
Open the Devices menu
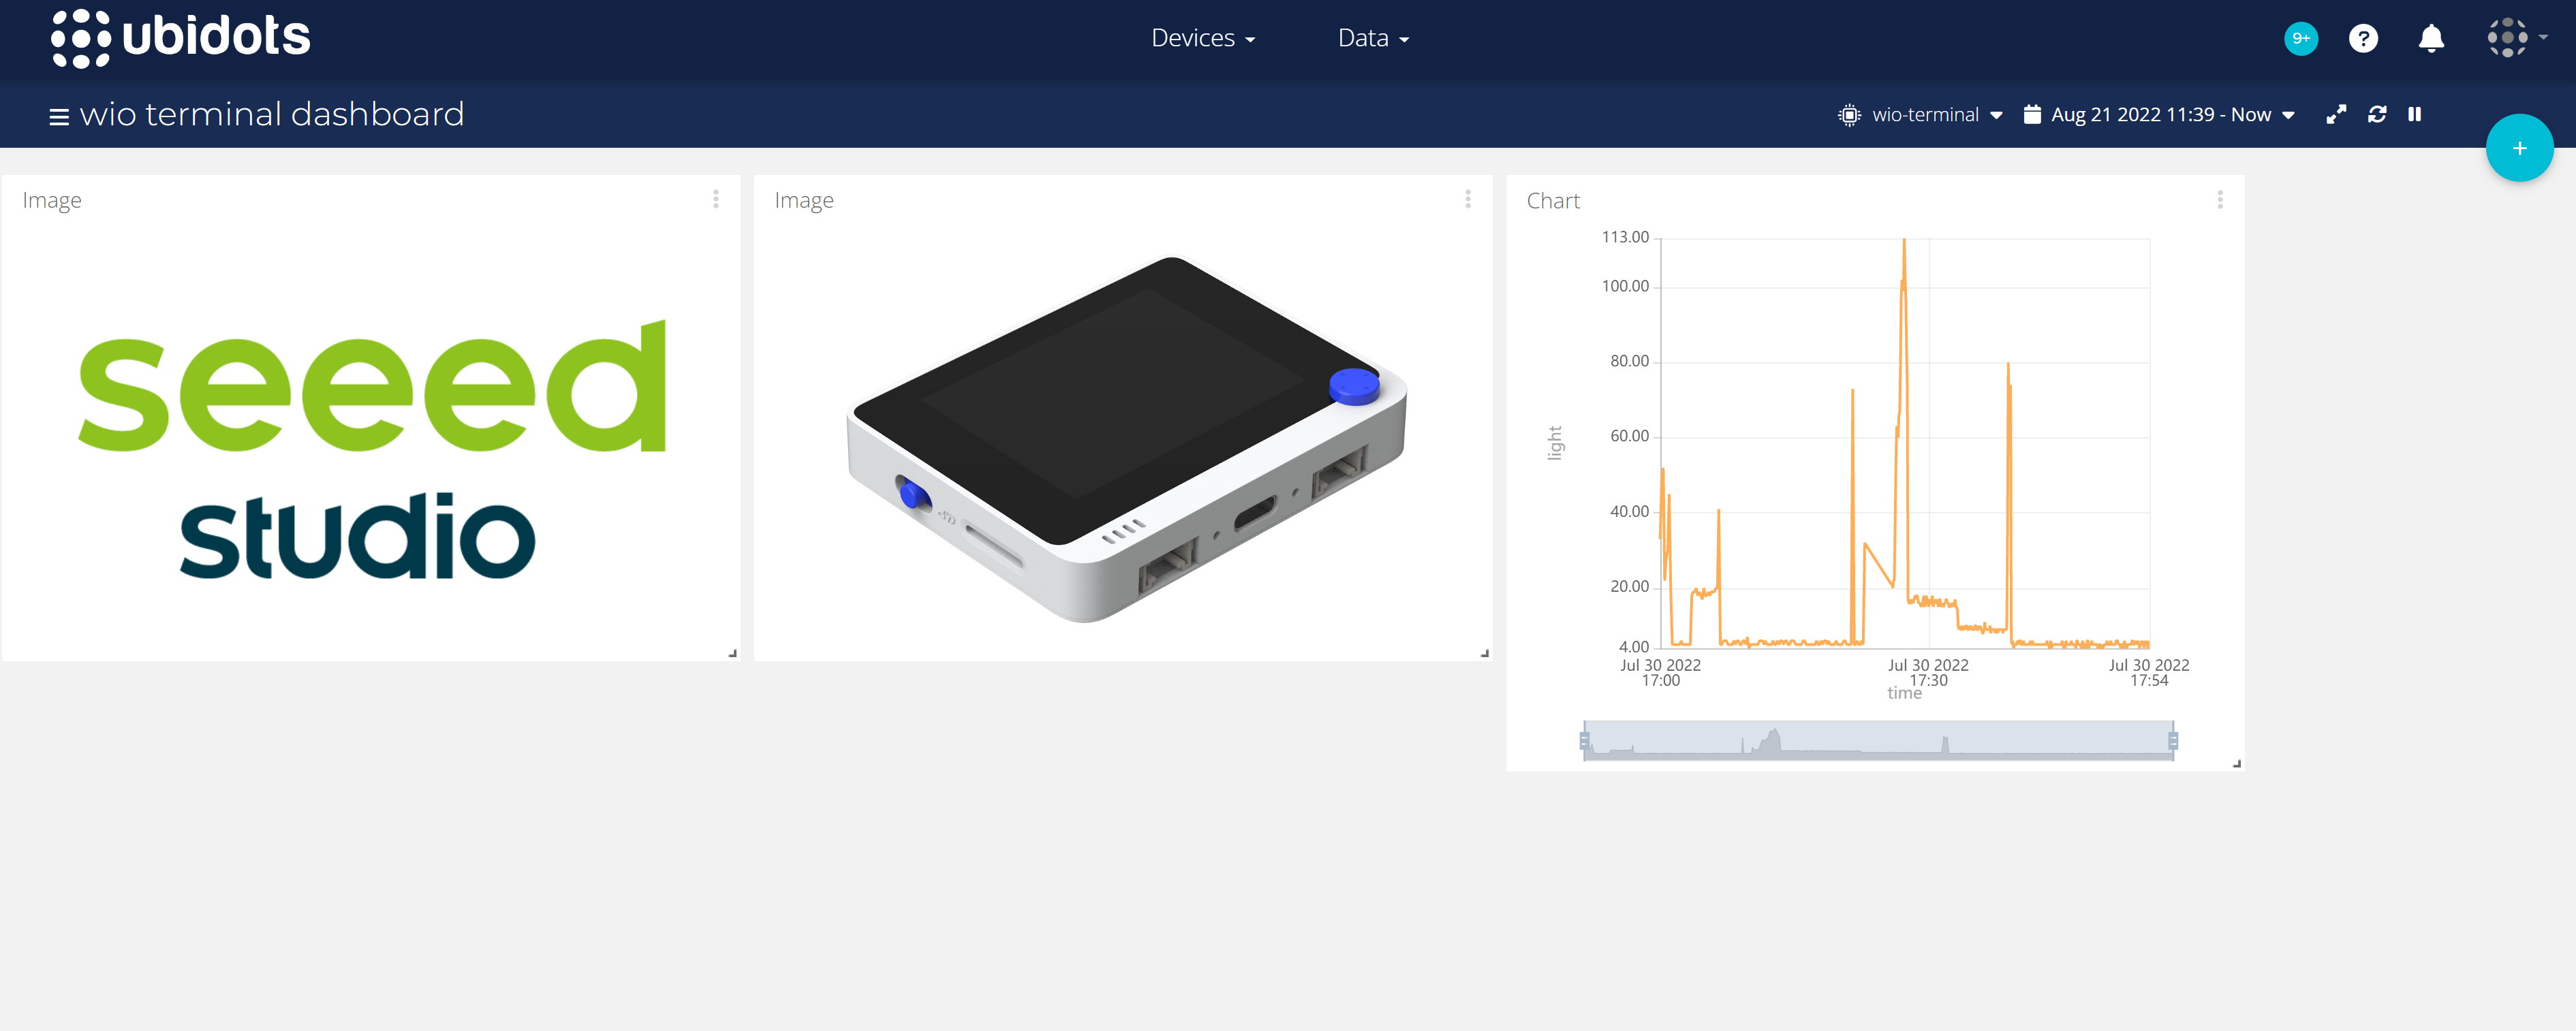tap(1203, 38)
